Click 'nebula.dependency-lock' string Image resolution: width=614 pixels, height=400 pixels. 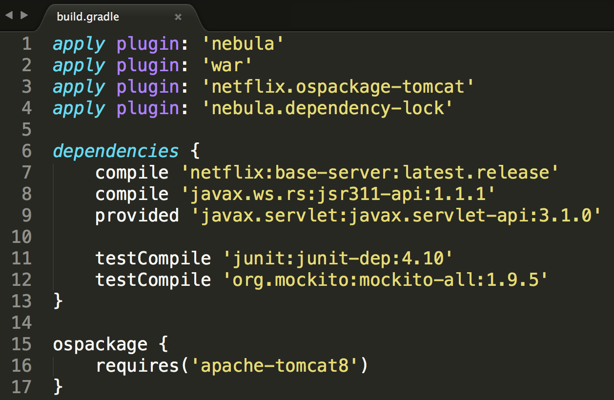[x=327, y=109]
